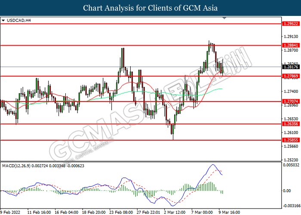Click the 23 Feb 08:00 time label

[121, 212]
